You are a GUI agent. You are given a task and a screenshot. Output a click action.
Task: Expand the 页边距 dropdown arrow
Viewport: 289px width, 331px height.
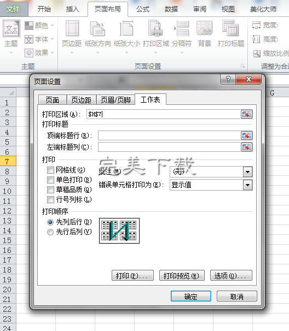[x=72, y=52]
